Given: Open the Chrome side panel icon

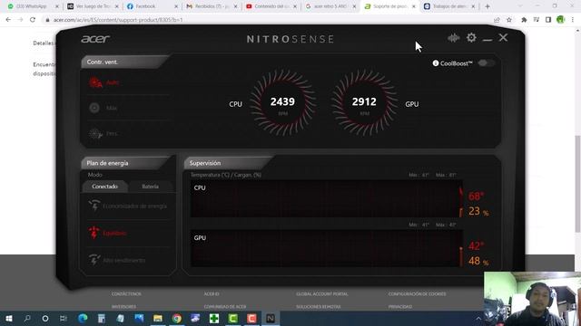Looking at the screenshot, I should tap(548, 20).
